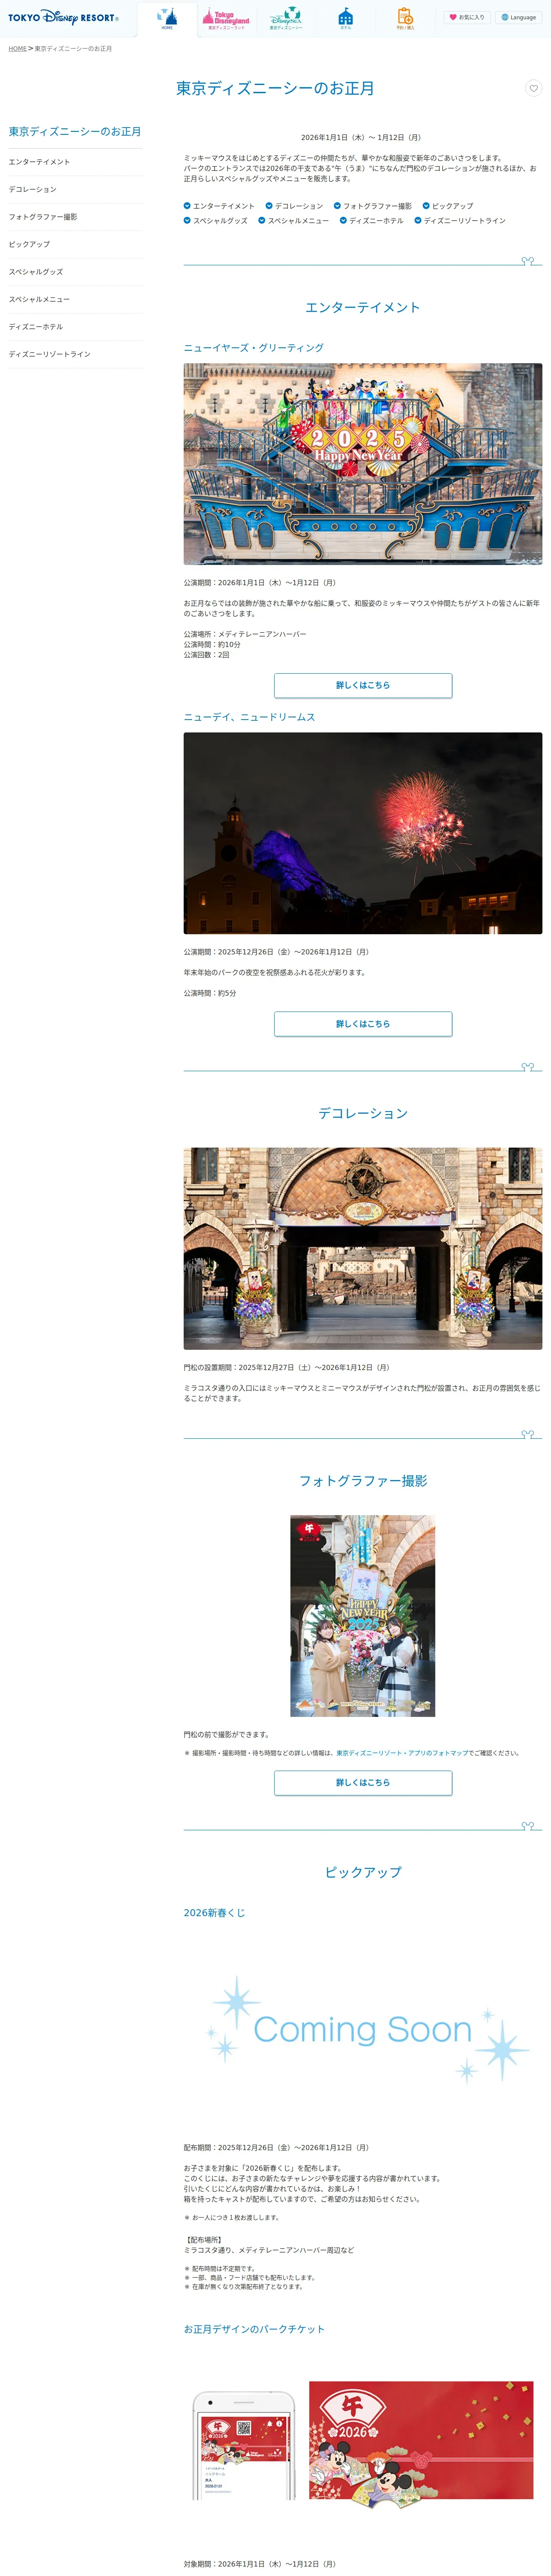Jump to エンターテイメント anchor with chevron
This screenshot has width=551, height=2576.
point(219,206)
